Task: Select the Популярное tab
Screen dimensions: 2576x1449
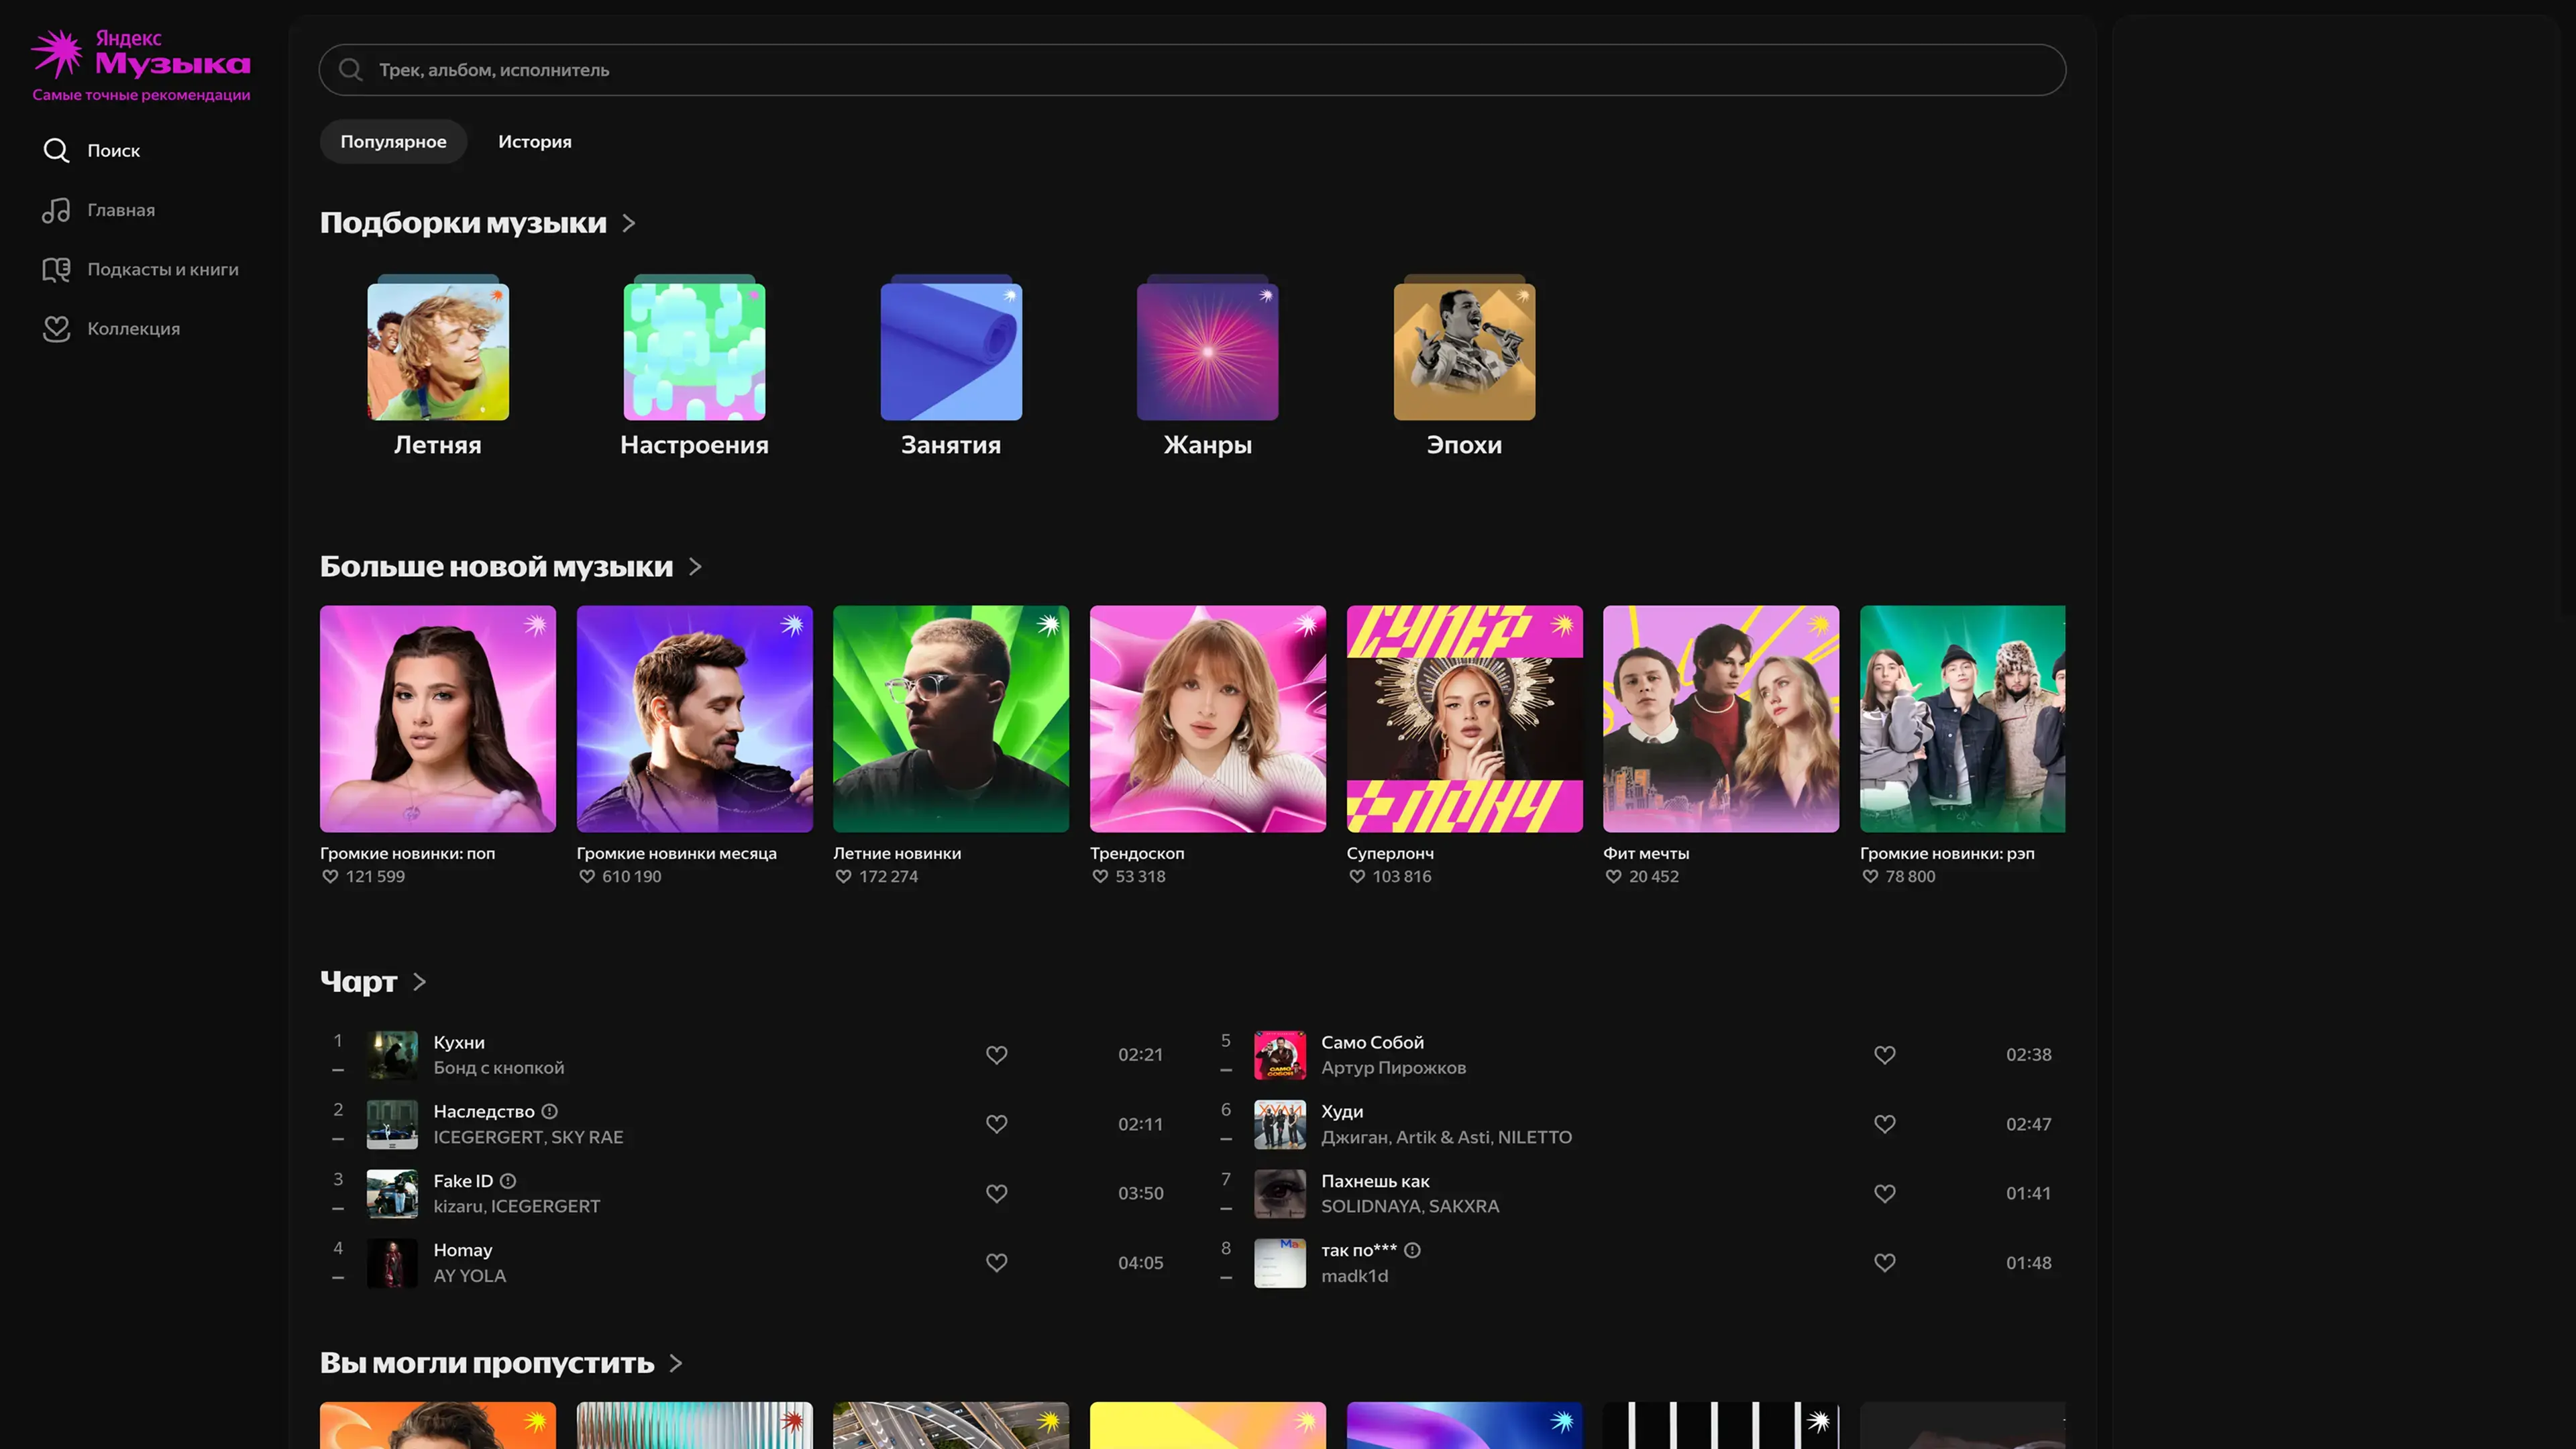Action: [393, 142]
